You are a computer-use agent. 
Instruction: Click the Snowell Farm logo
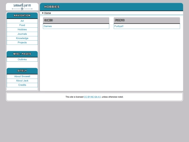(22, 7)
